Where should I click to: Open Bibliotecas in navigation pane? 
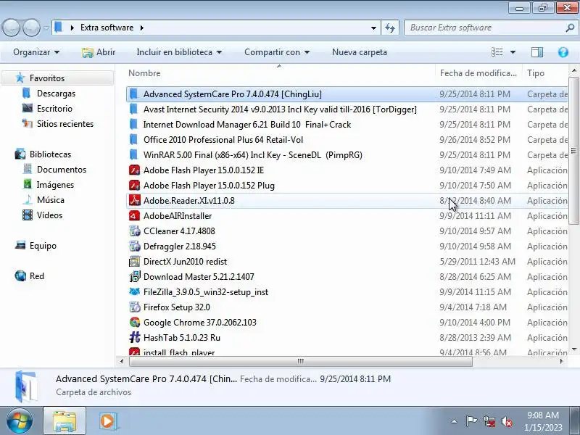[50, 154]
